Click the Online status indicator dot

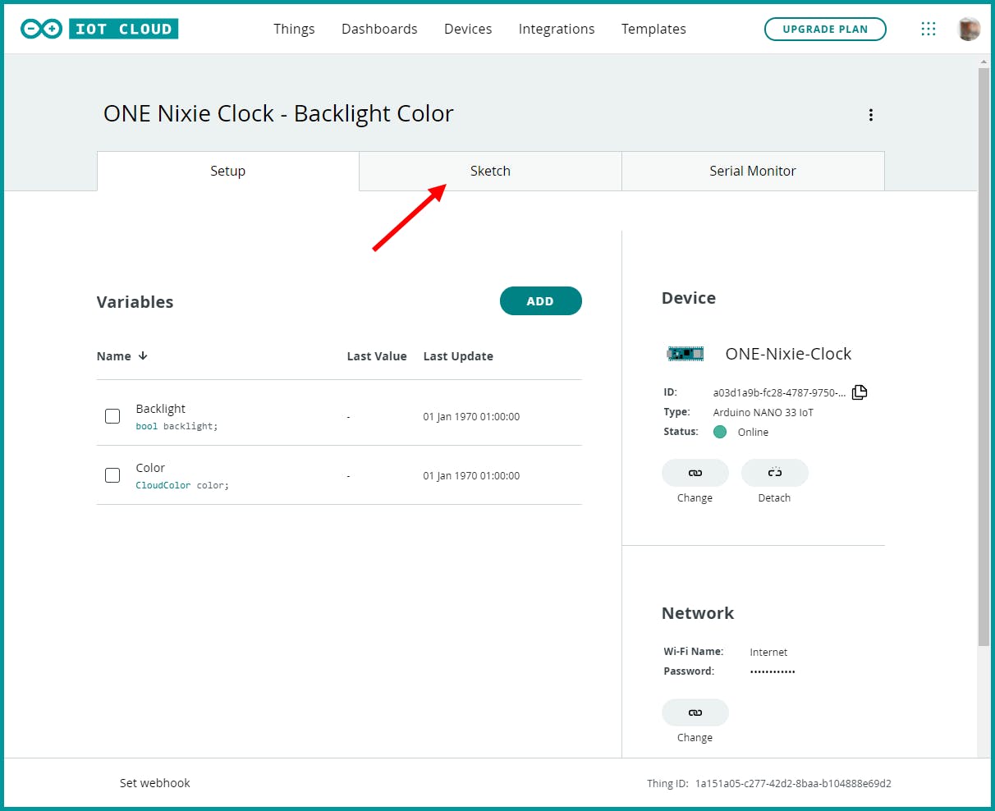(x=720, y=432)
